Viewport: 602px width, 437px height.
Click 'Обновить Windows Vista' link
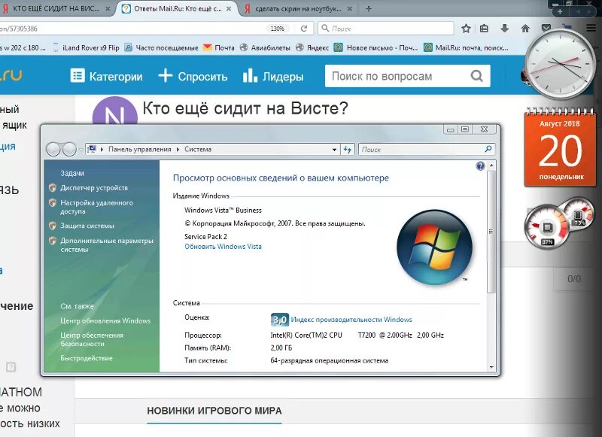pyautogui.click(x=223, y=247)
